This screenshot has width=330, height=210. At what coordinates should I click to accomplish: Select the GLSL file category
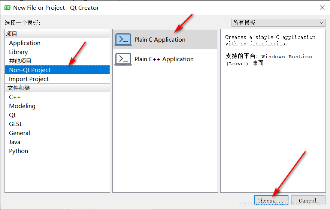click(x=57, y=124)
